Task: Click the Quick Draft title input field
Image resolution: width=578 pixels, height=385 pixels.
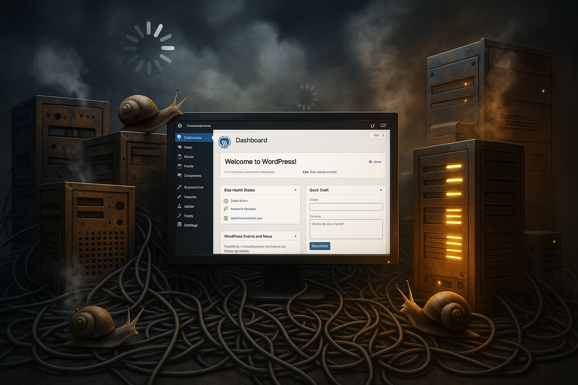Action: coord(346,206)
